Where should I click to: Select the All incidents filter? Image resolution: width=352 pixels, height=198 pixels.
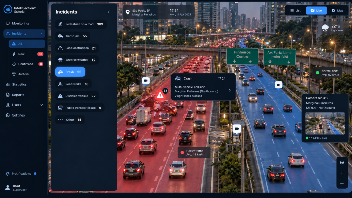pos(27,44)
